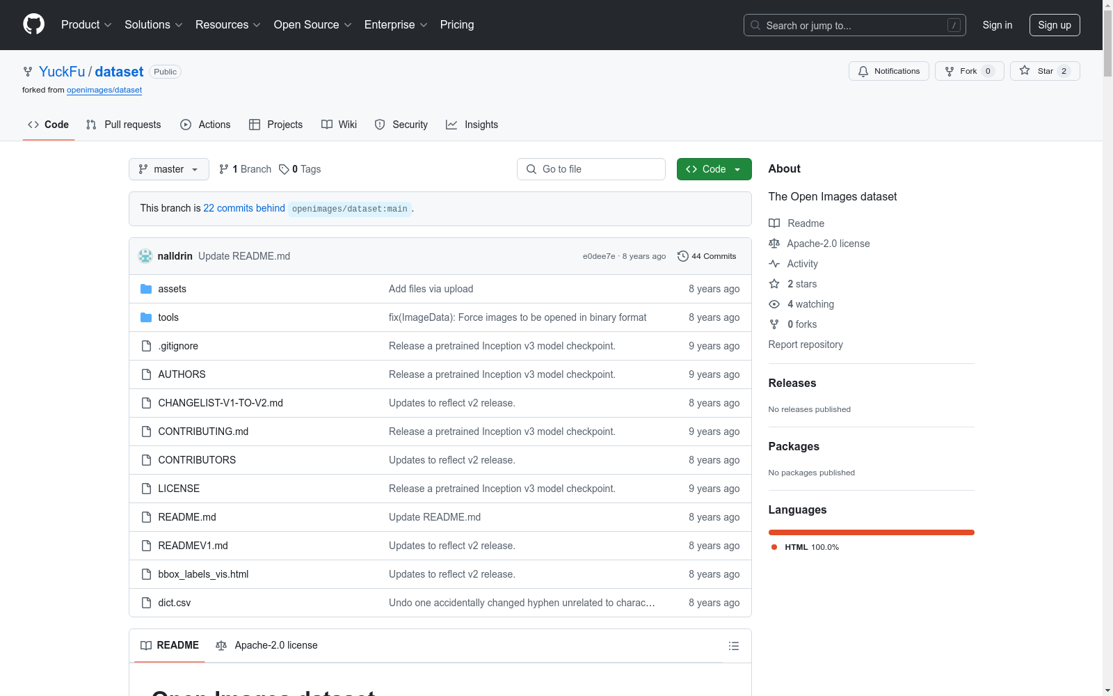This screenshot has height=696, width=1113.
Task: Click the bell icon on Notifications
Action: (863, 71)
